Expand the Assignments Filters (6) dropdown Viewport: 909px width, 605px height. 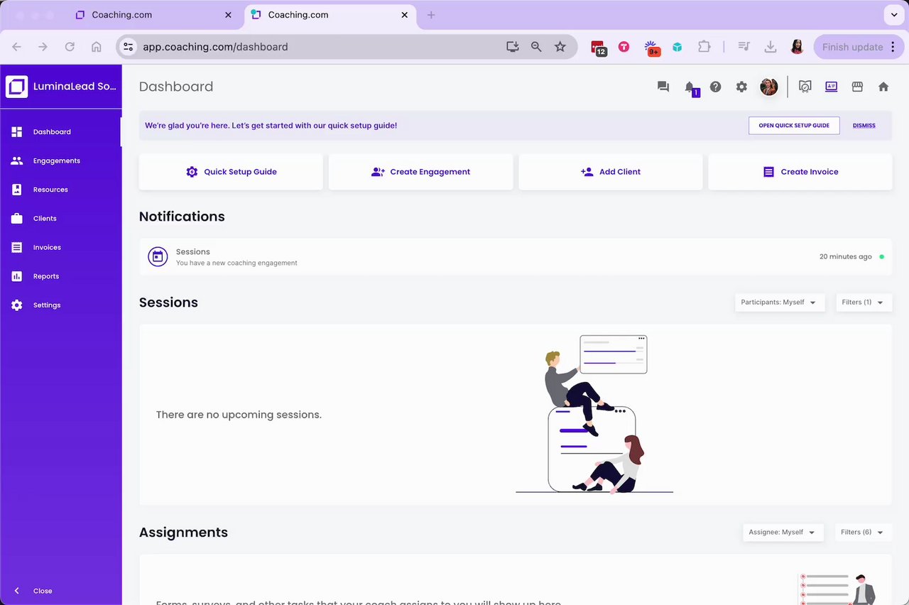point(864,533)
